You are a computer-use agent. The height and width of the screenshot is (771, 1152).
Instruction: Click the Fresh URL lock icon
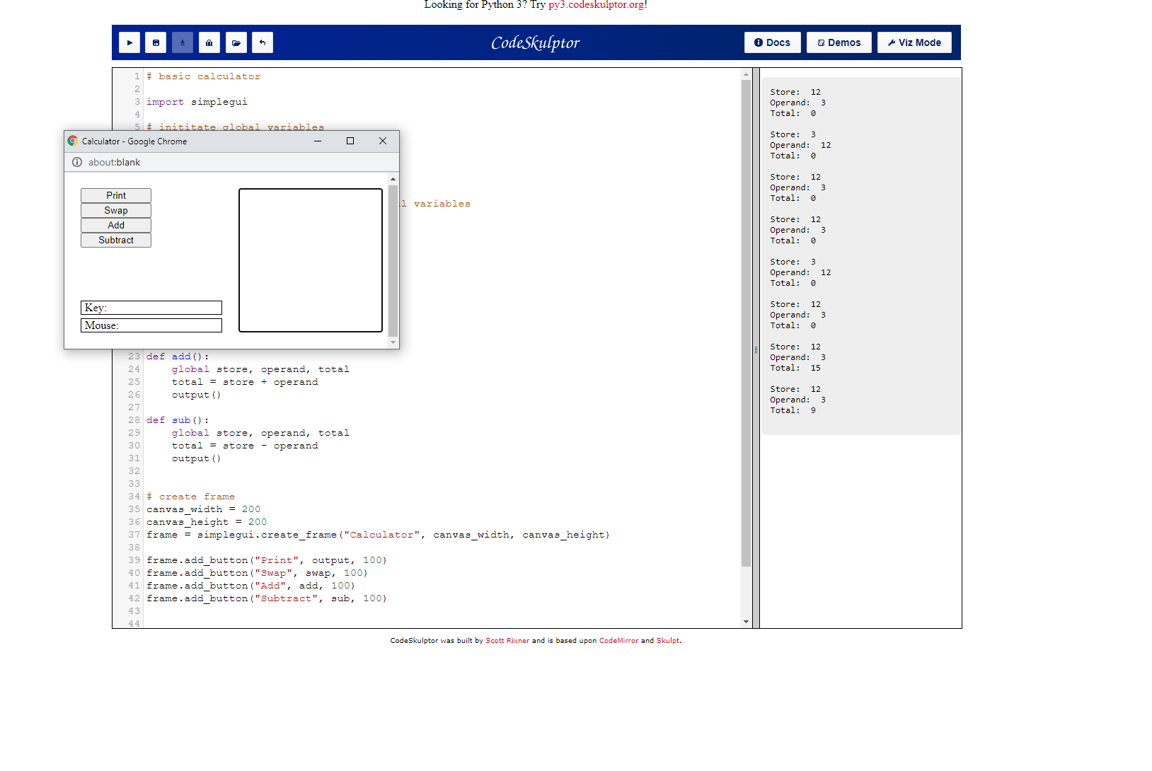209,42
